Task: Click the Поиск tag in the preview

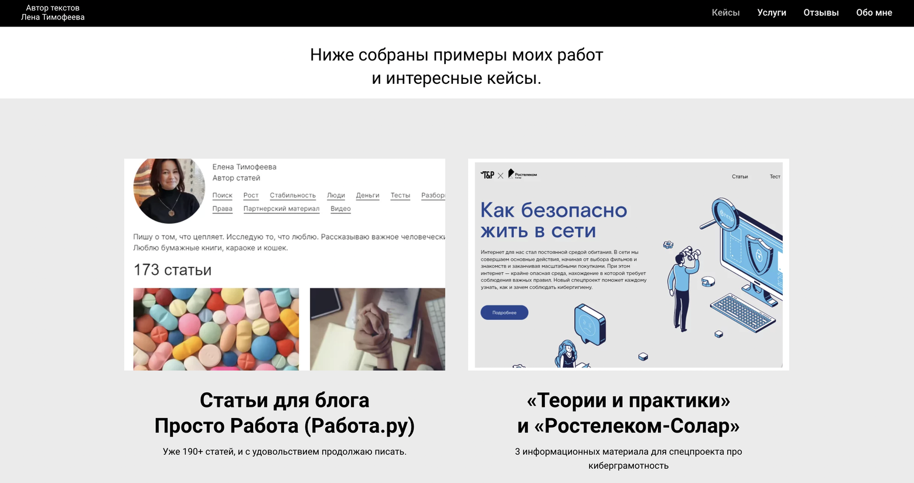Action: coord(222,195)
